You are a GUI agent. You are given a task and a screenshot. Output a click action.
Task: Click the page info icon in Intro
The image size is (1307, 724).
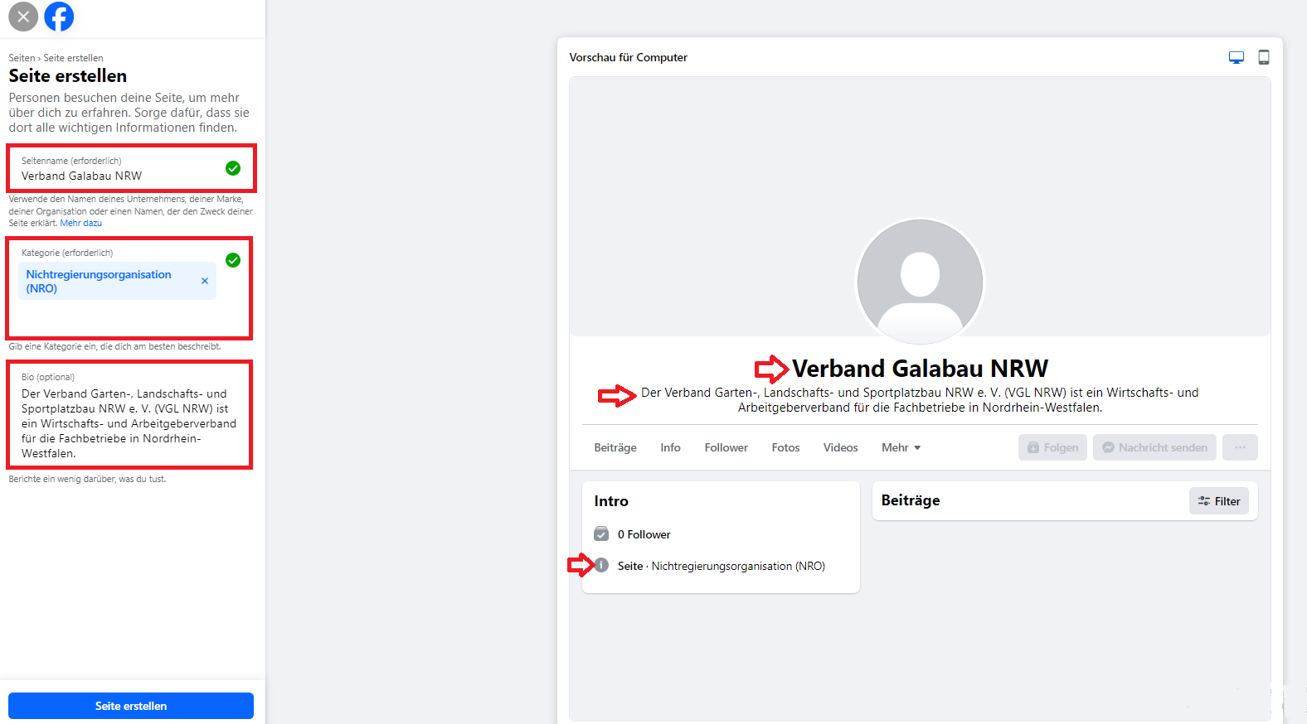(601, 565)
